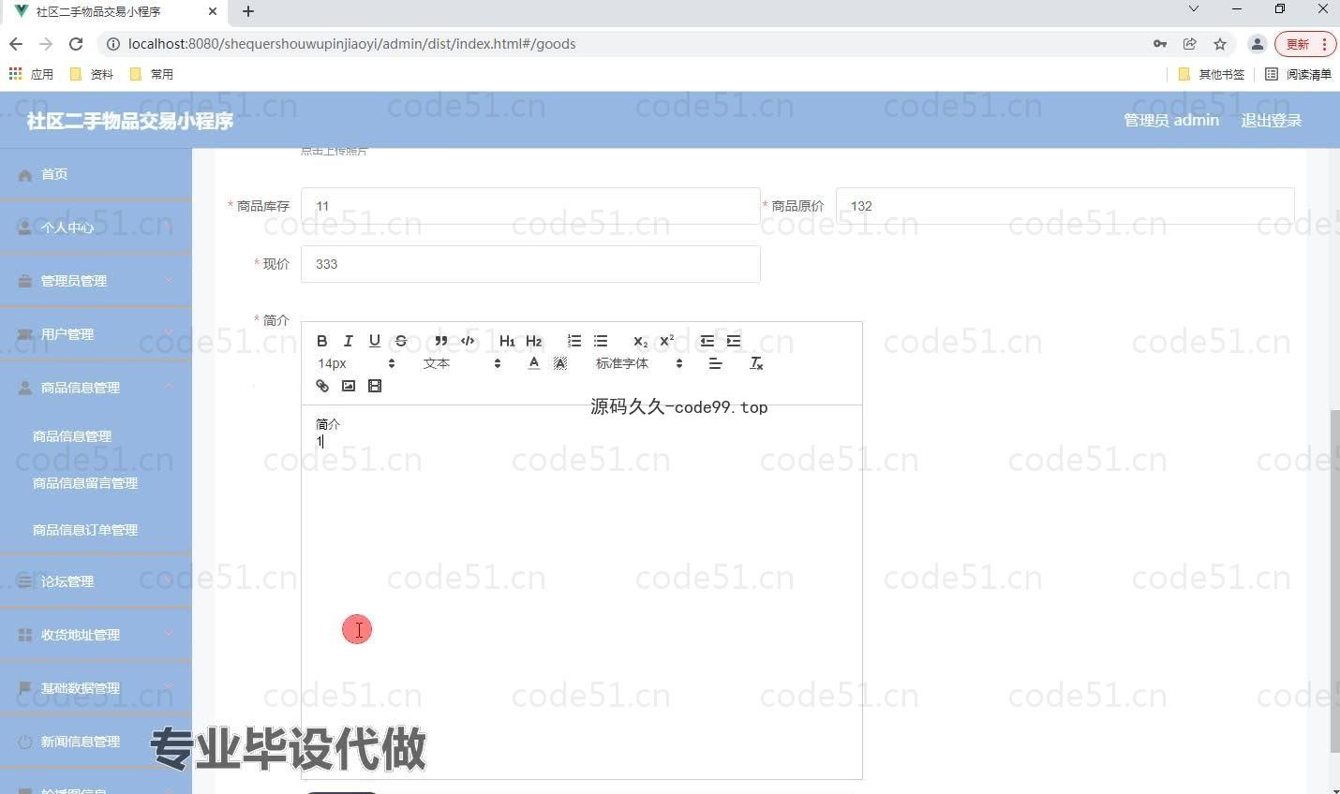Viewport: 1340px width, 794px height.
Task: Insert an image in editor
Action: pyautogui.click(x=349, y=386)
